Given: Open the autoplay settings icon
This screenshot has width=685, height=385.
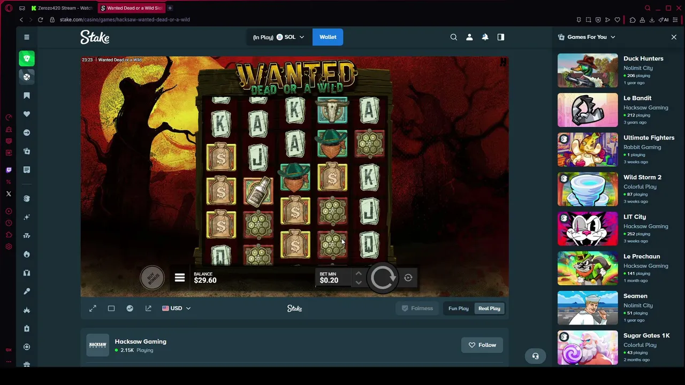Looking at the screenshot, I should [x=408, y=278].
